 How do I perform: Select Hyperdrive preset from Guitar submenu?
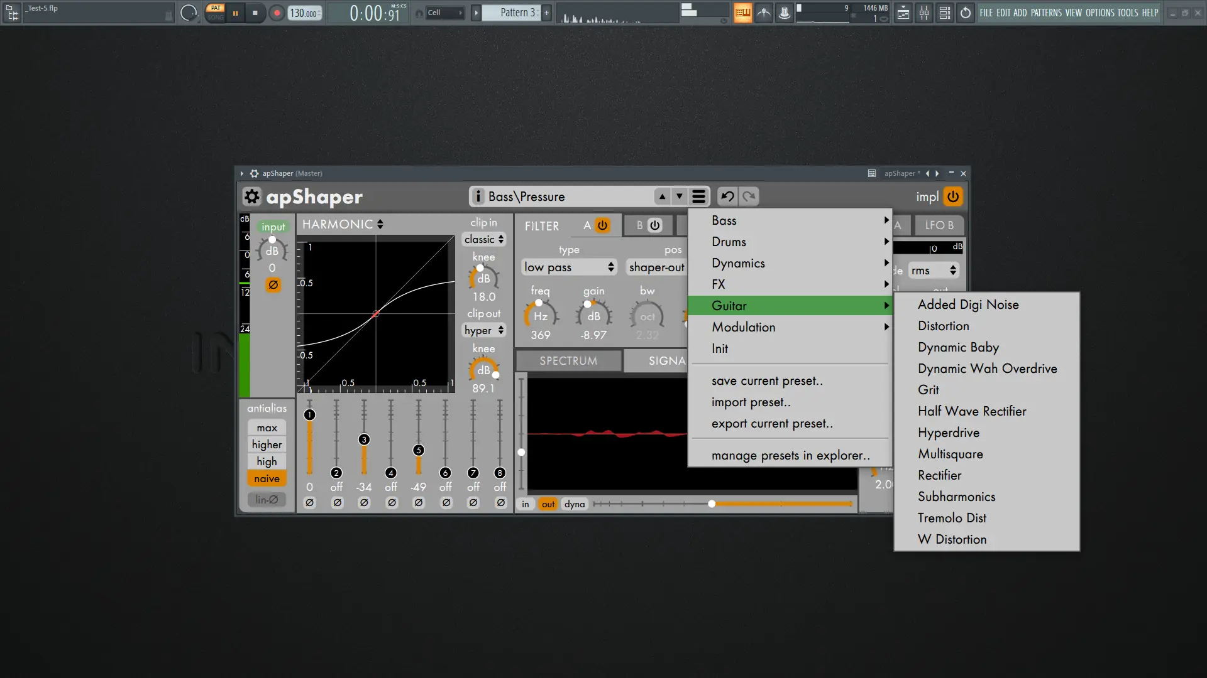click(x=948, y=433)
